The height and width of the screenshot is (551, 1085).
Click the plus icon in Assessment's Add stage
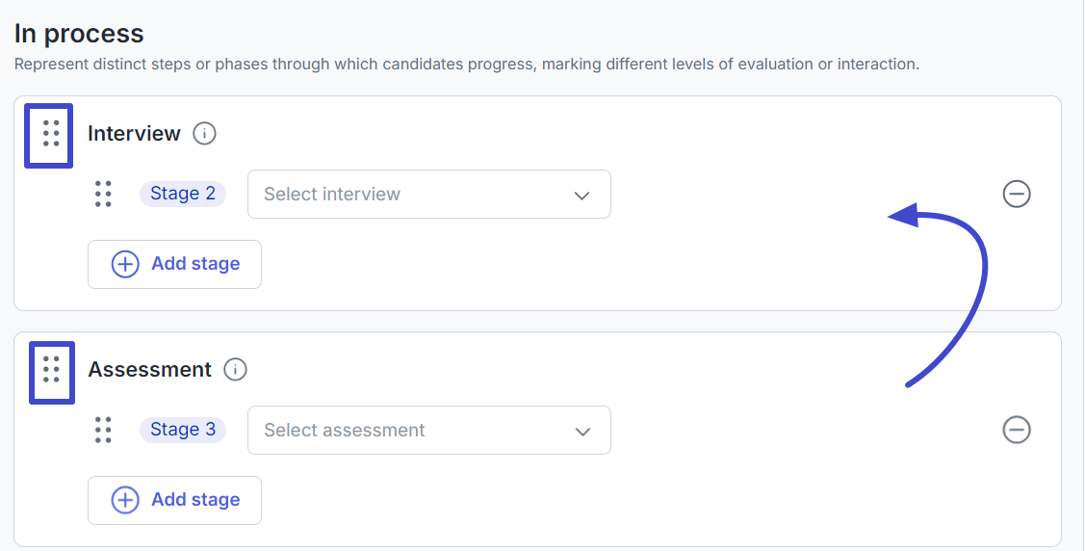[125, 500]
